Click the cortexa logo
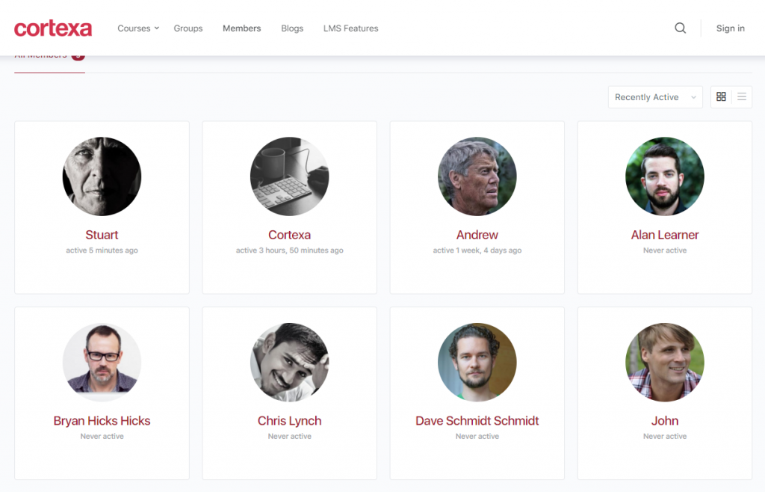 pyautogui.click(x=53, y=28)
